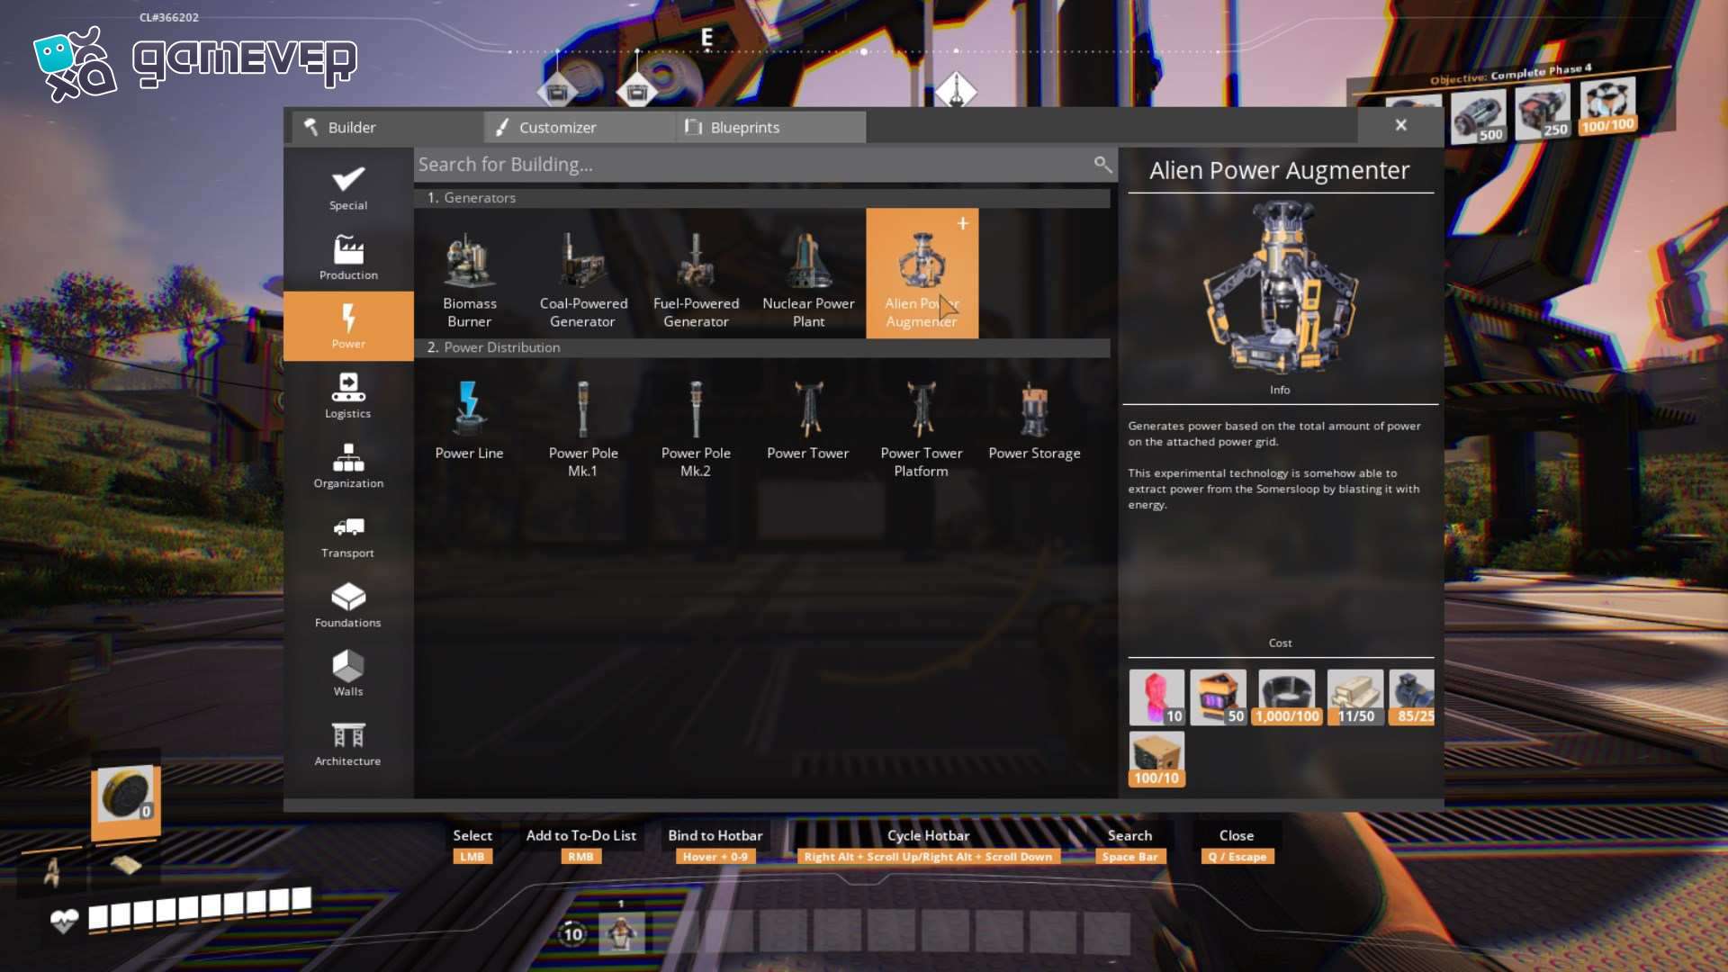The height and width of the screenshot is (972, 1728).
Task: Switch to the Customizer tab
Action: pos(580,127)
